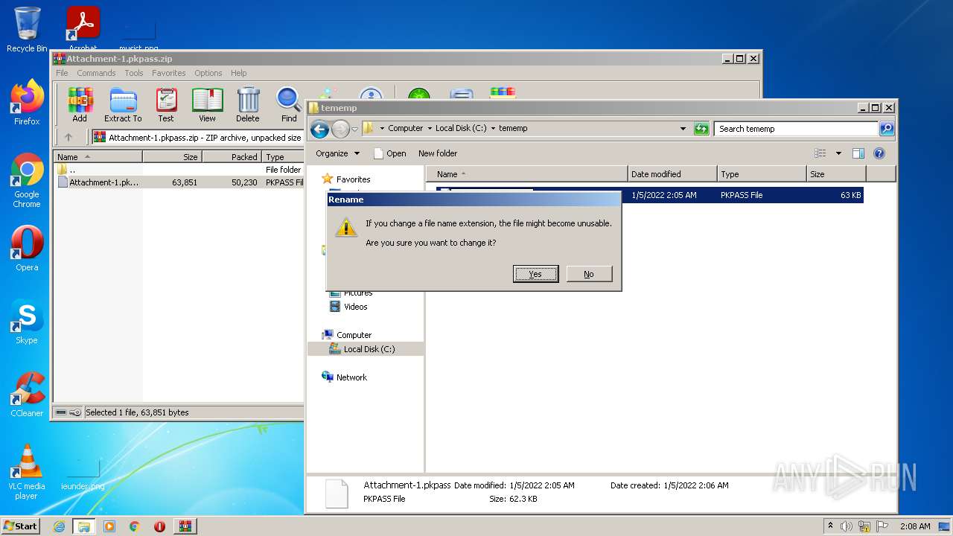This screenshot has width=953, height=536.
Task: Sort Explorer files by Date modified
Action: click(x=672, y=174)
